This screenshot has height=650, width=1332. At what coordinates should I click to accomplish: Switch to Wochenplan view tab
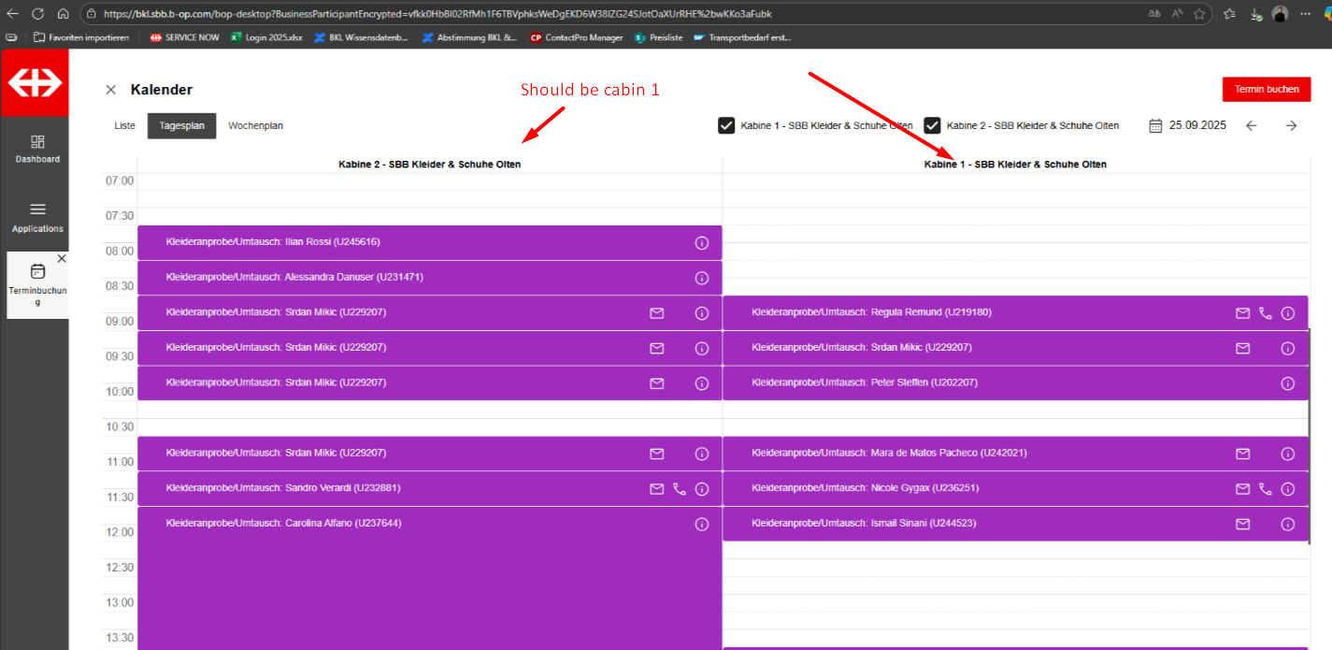pos(255,125)
